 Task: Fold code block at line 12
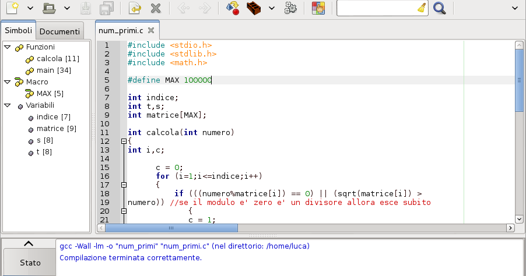click(124, 141)
